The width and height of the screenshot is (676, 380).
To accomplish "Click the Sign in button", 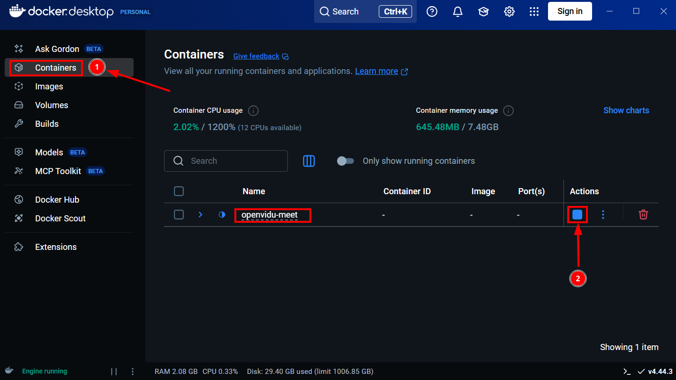I will click(570, 12).
